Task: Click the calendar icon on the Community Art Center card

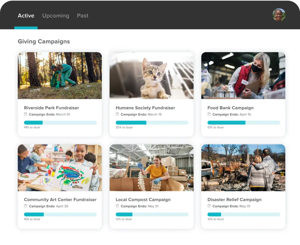Action: tap(25, 206)
